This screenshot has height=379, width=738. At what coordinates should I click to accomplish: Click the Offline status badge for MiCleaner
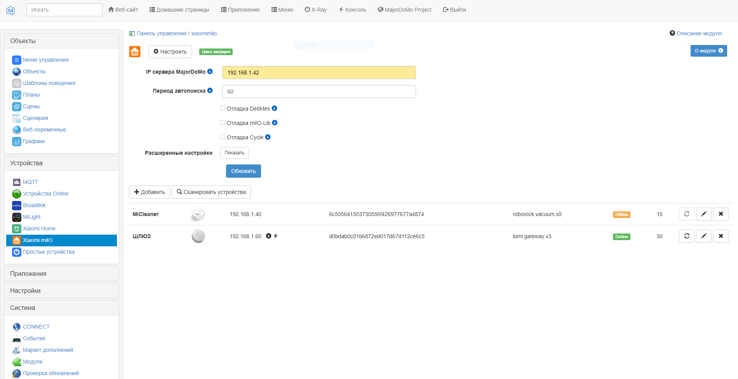tap(621, 215)
